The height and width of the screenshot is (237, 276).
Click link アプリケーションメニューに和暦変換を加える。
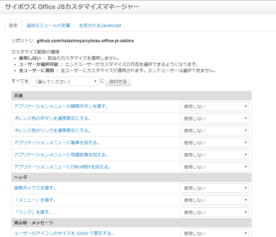point(61,155)
